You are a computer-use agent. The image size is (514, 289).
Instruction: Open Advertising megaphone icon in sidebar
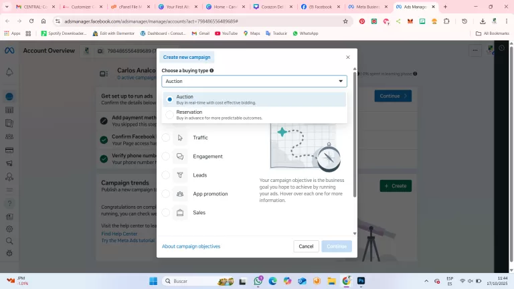pos(9,163)
